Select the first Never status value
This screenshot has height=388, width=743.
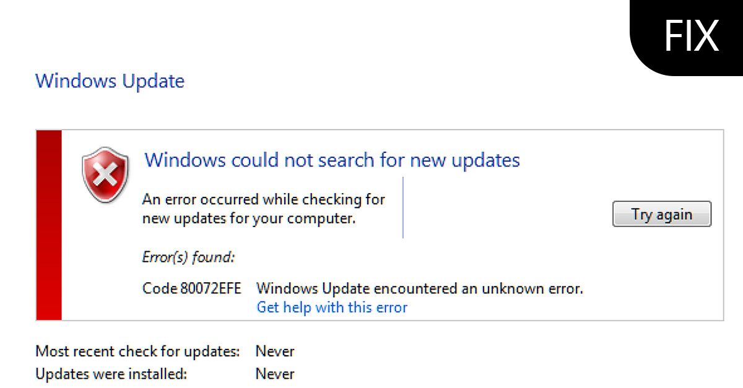pyautogui.click(x=274, y=351)
